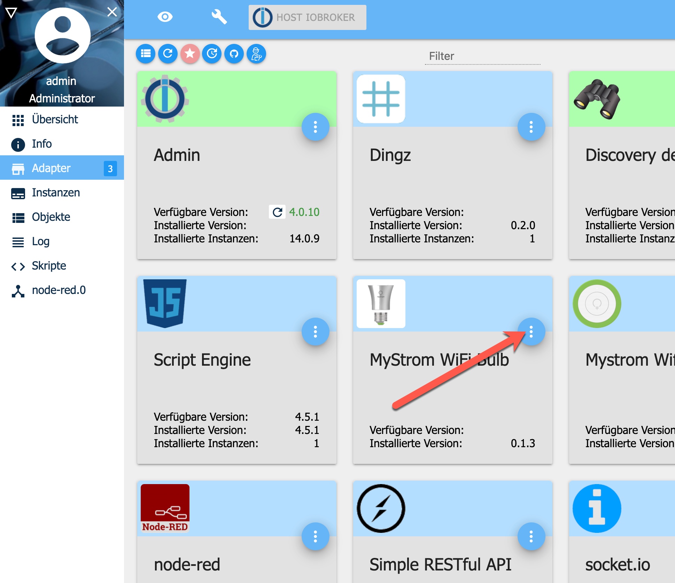Open node-red adapter options menu

tap(315, 536)
